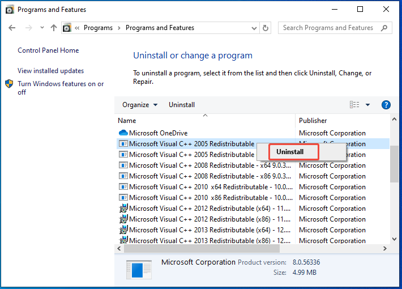Click the search magnifier icon

click(384, 28)
